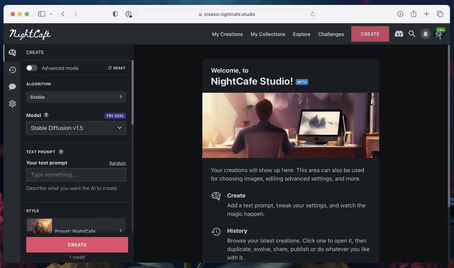Click the BETA badge
The height and width of the screenshot is (268, 454).
point(302,82)
